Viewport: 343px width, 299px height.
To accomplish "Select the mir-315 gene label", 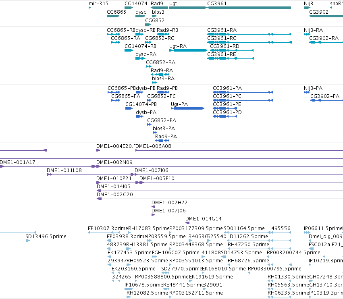I will (98, 4).
